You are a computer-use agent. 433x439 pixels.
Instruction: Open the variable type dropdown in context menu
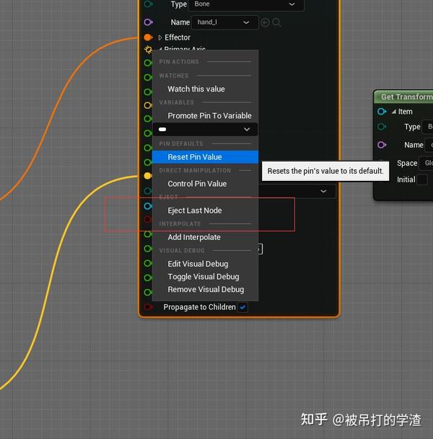pos(205,129)
